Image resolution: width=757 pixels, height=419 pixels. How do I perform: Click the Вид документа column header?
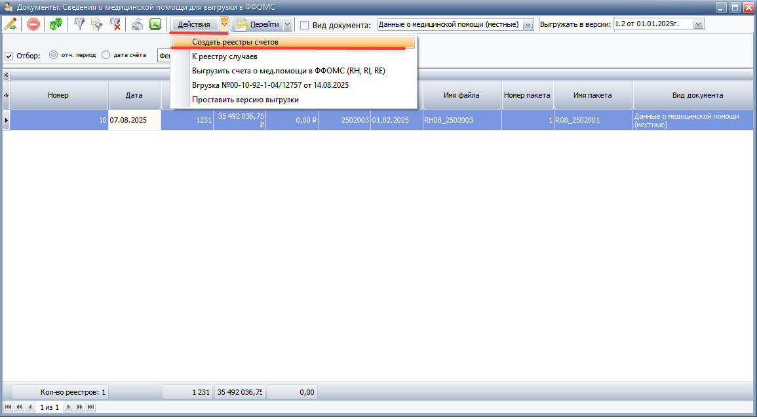pos(697,95)
